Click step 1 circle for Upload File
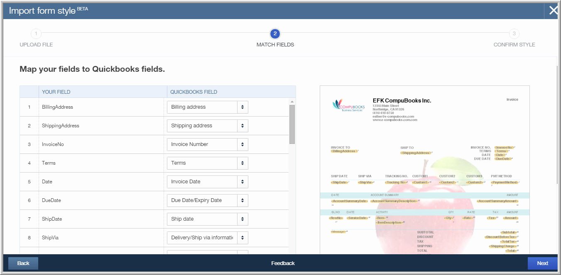 36,34
